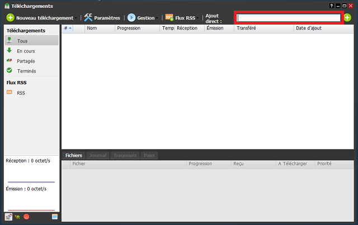Toggle the details panel window icon
This screenshot has width=358, height=225.
(55, 217)
